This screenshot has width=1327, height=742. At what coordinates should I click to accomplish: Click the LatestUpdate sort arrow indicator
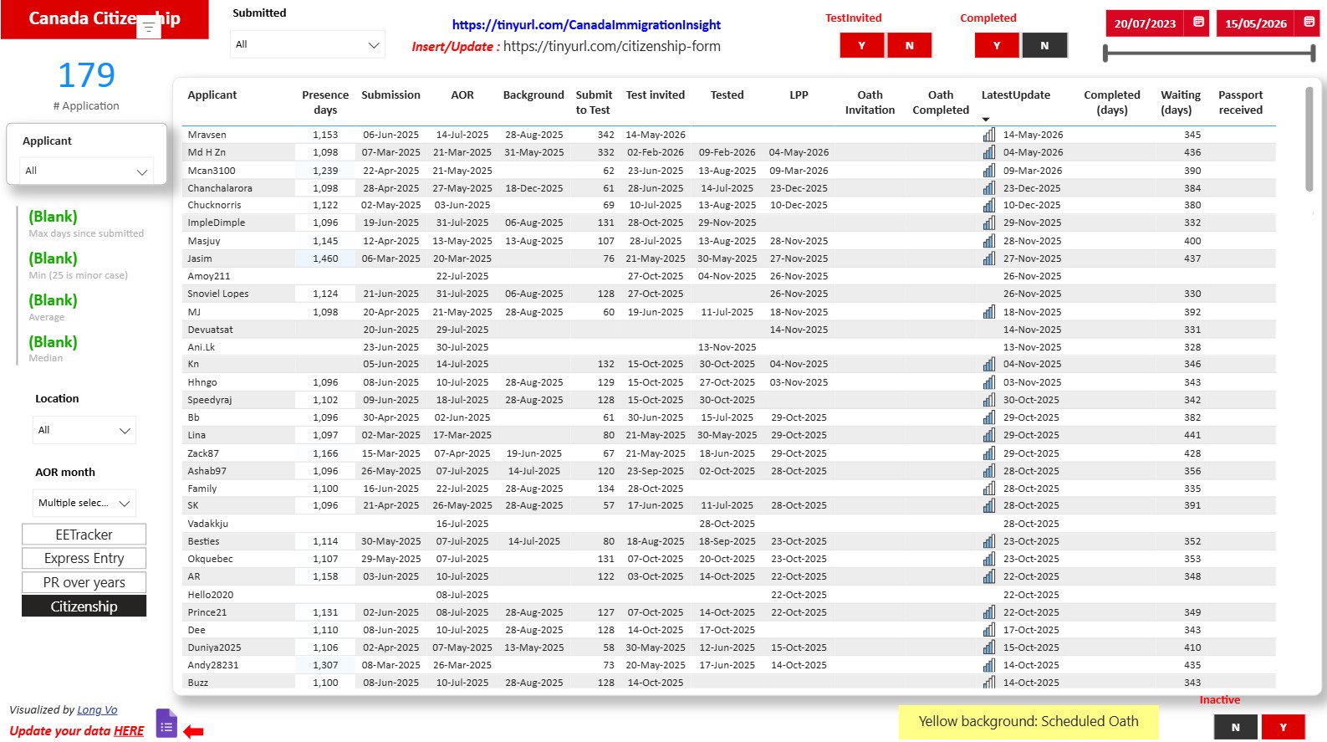tap(986, 120)
